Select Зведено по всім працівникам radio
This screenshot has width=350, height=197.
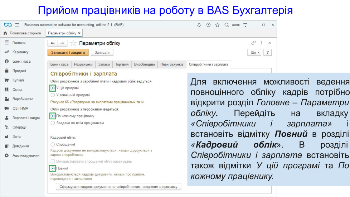(x=53, y=123)
